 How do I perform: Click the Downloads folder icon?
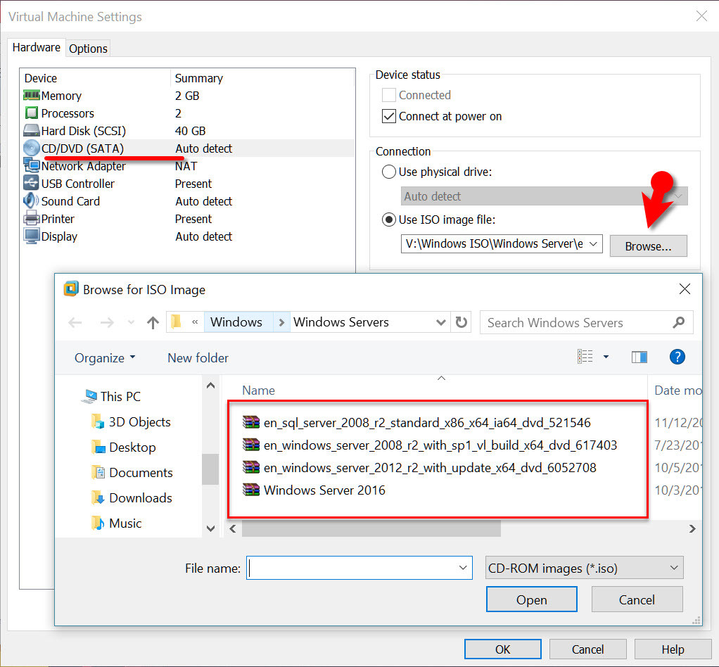click(x=98, y=497)
